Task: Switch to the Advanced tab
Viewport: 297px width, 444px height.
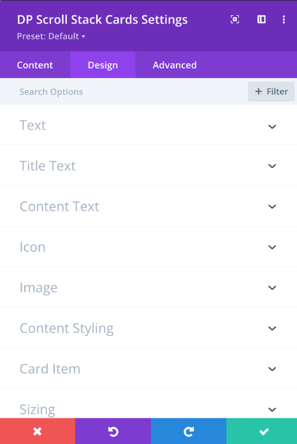Action: point(175,65)
